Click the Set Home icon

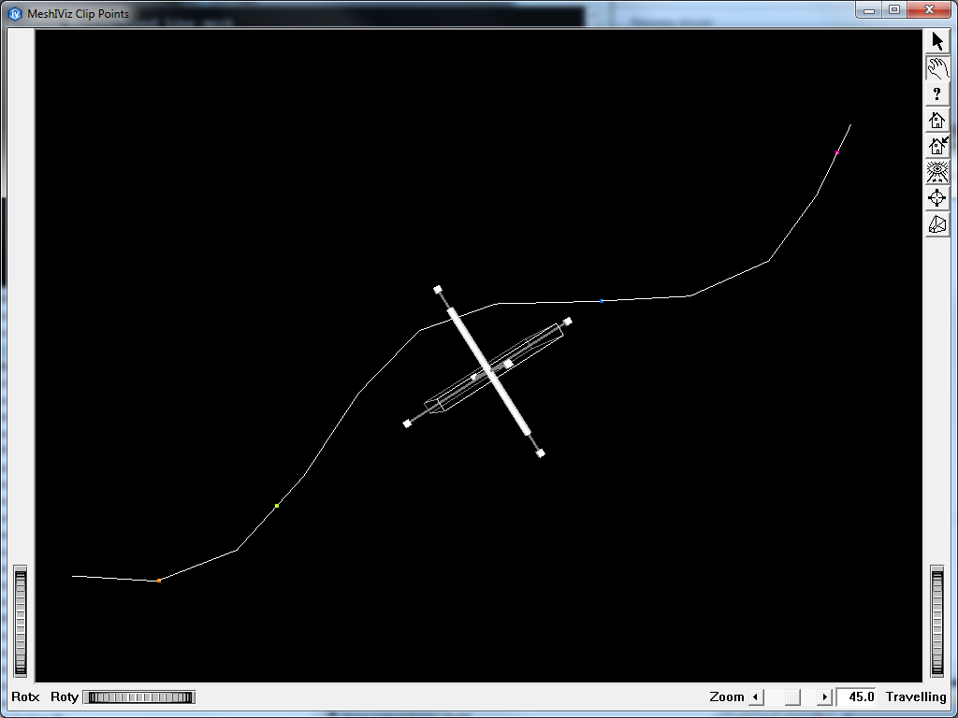click(x=937, y=146)
